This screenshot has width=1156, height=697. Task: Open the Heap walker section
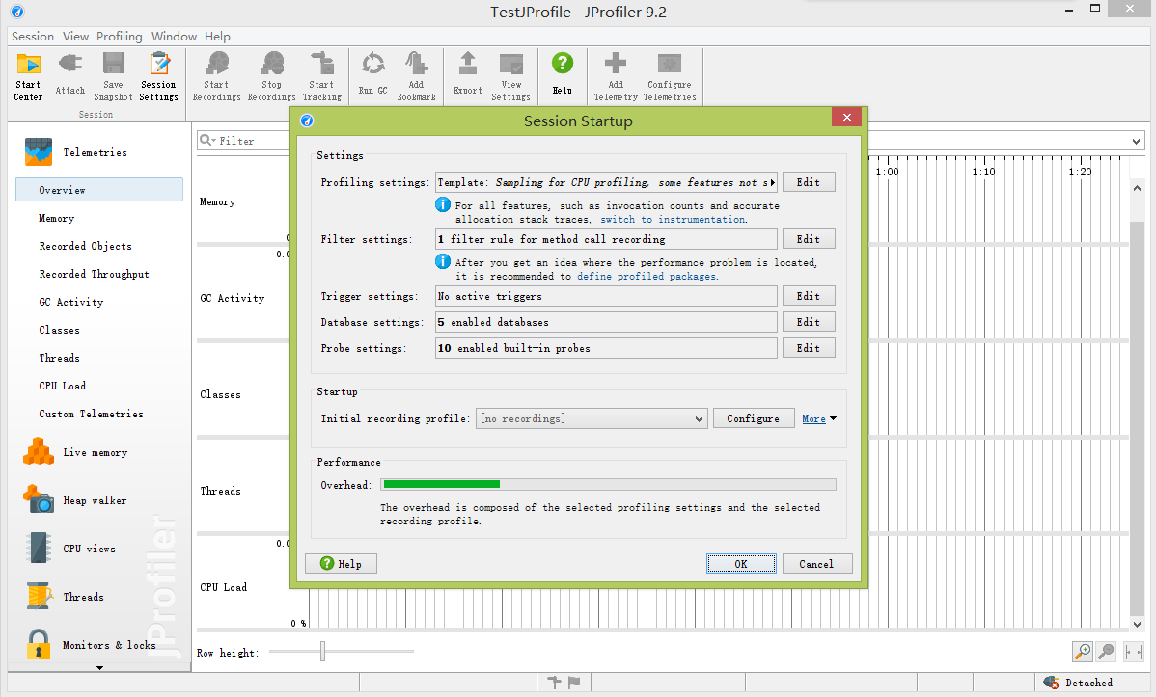(95, 501)
